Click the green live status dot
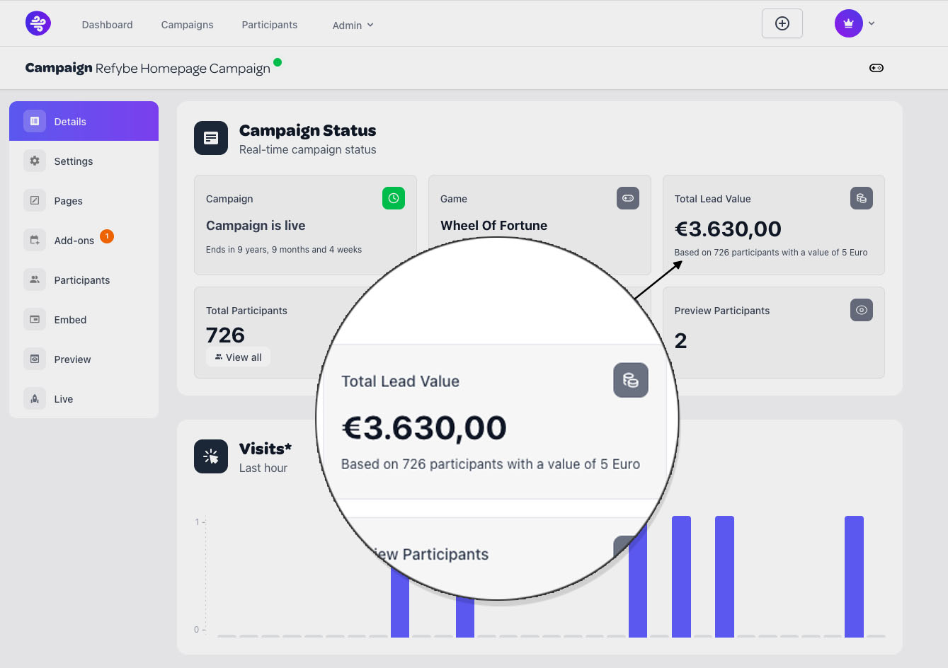948x668 pixels. point(278,62)
